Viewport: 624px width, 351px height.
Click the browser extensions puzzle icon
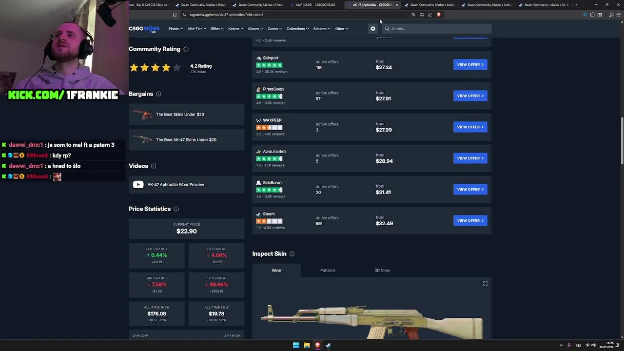pyautogui.click(x=592, y=15)
